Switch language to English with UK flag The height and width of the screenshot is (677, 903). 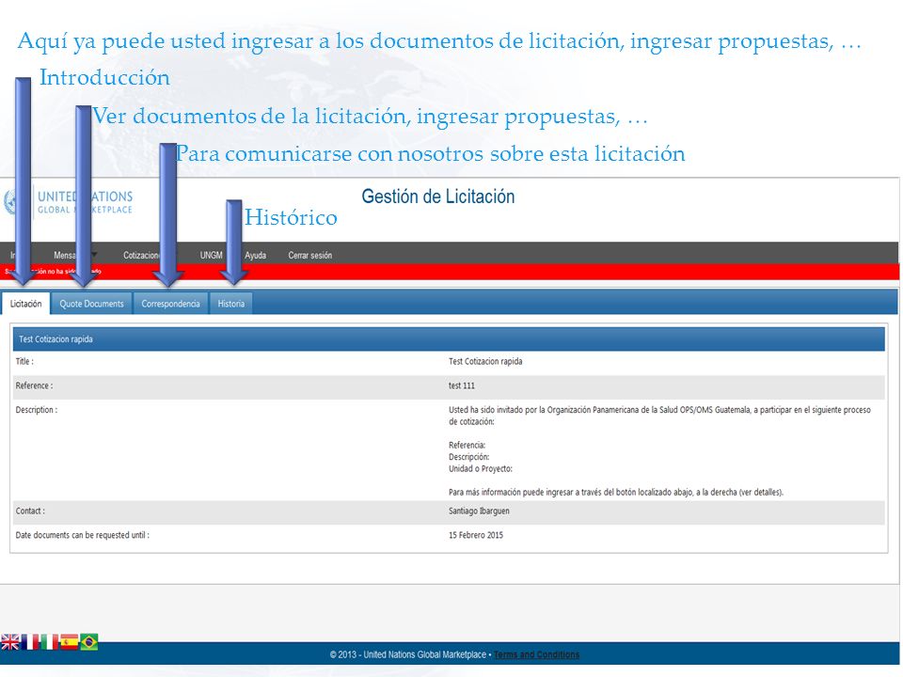click(x=9, y=641)
